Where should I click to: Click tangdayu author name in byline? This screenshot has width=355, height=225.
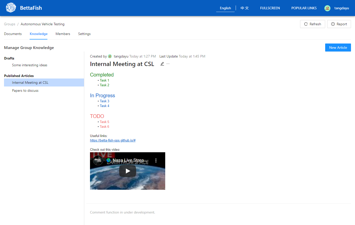coord(121,56)
